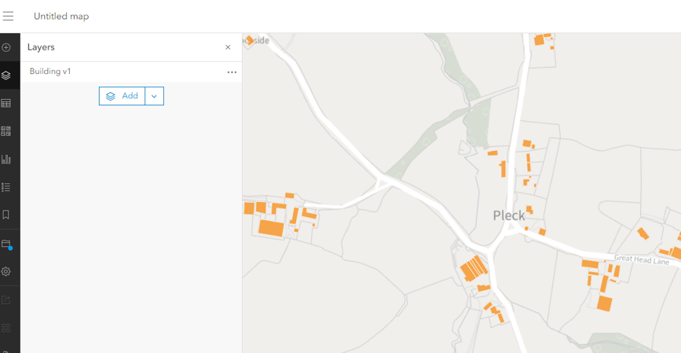The width and height of the screenshot is (681, 353).
Task: Click the Add (plus) sidebar icon
Action: [6, 48]
